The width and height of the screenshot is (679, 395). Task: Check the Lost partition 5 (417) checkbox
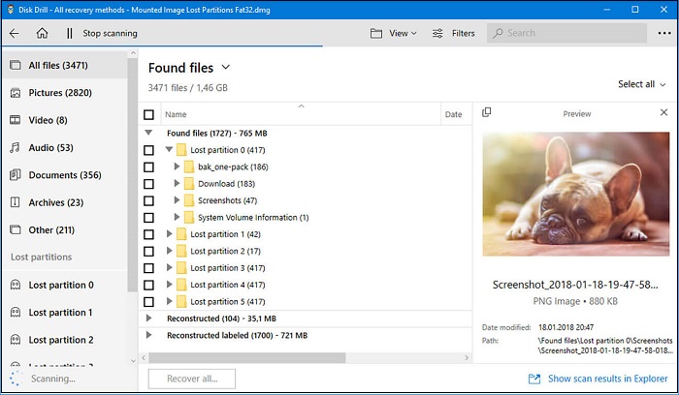coord(148,302)
